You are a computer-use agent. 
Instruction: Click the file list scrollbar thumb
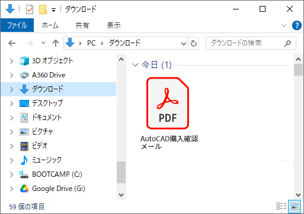click(x=298, y=70)
